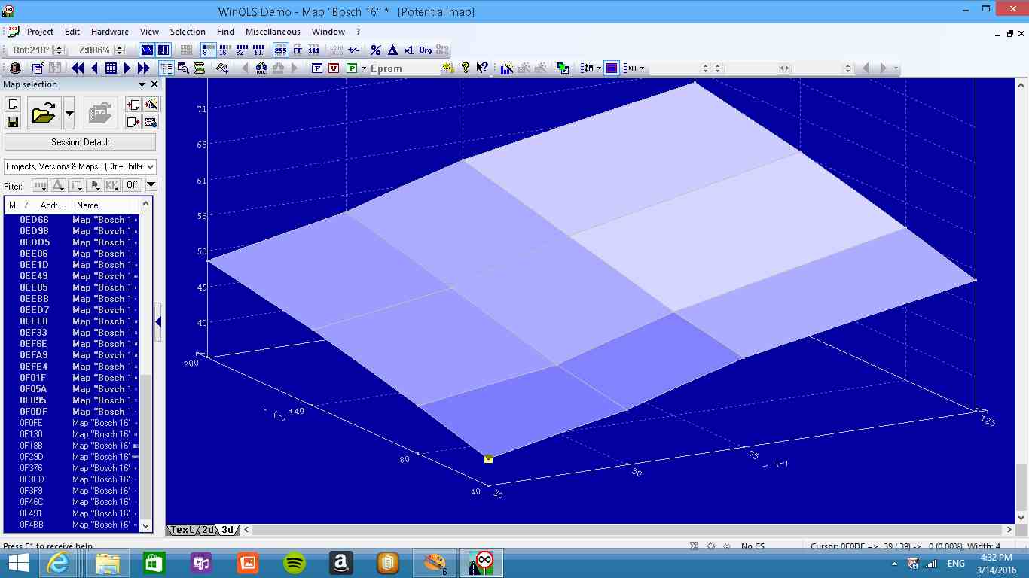This screenshot has width=1029, height=578.
Task: Toggle absolute difference delta display
Action: click(392, 50)
